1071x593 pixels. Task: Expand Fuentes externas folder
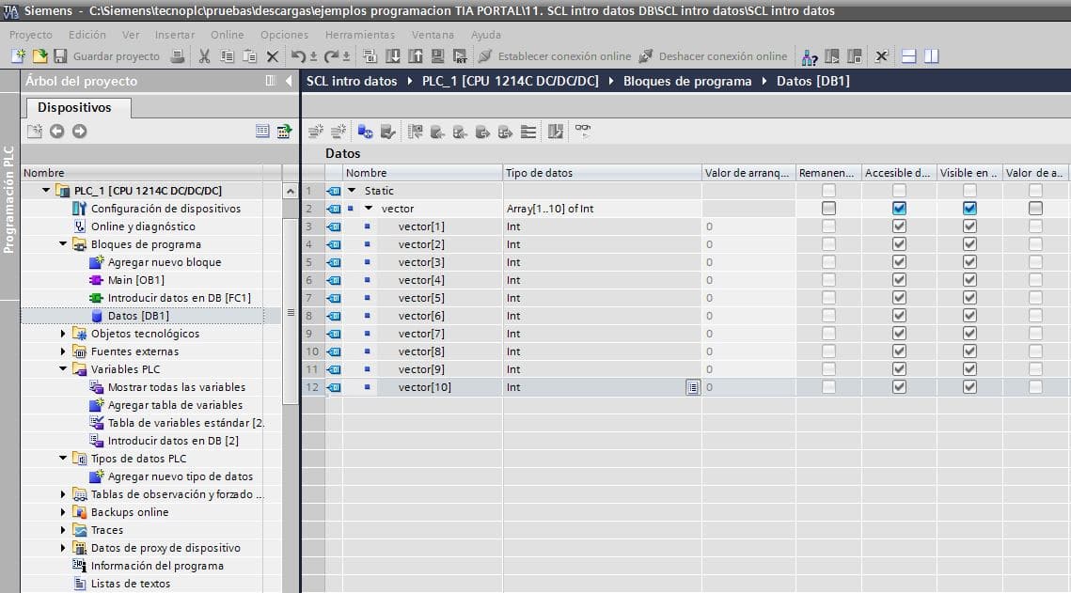[63, 351]
